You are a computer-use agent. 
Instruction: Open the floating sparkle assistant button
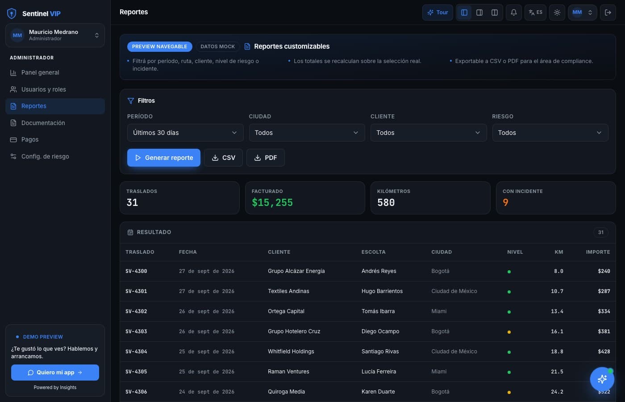coord(602,379)
